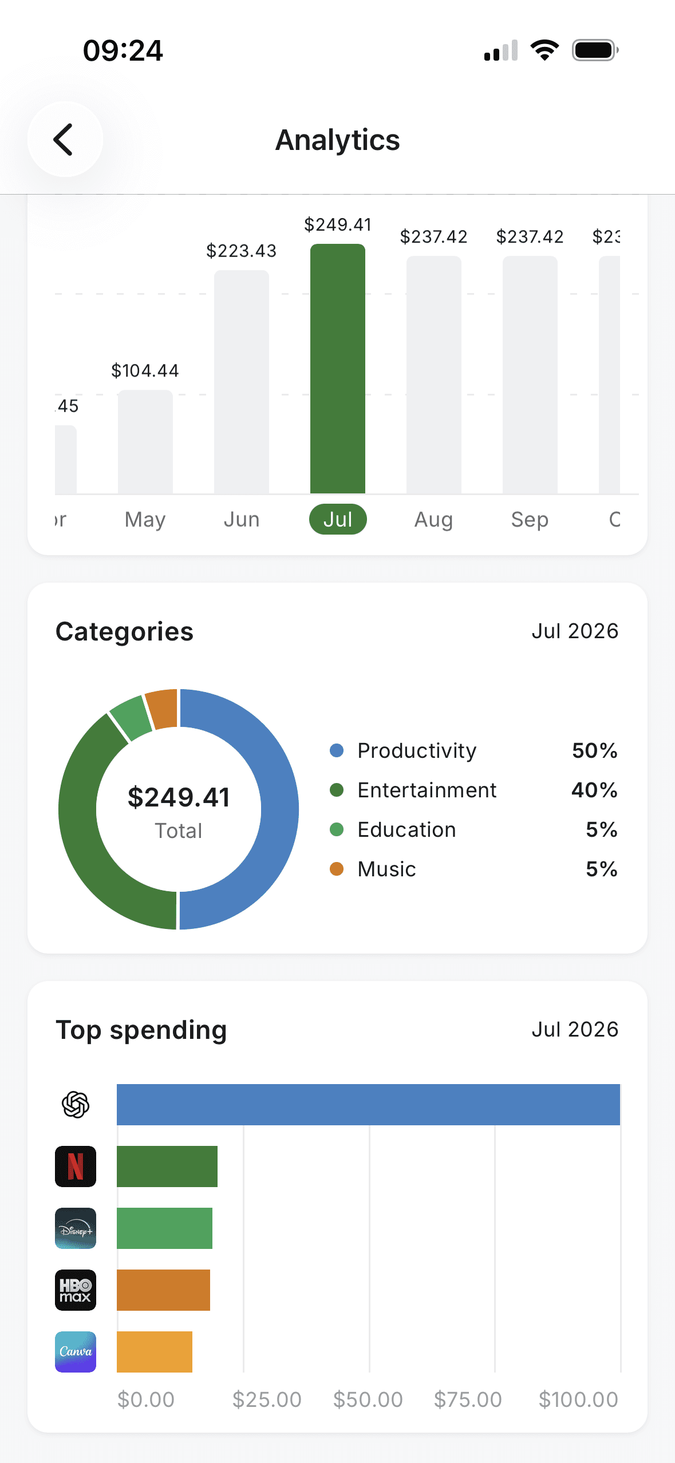Viewport: 675px width, 1463px height.
Task: Tap the Canva icon
Action: pos(76,1352)
